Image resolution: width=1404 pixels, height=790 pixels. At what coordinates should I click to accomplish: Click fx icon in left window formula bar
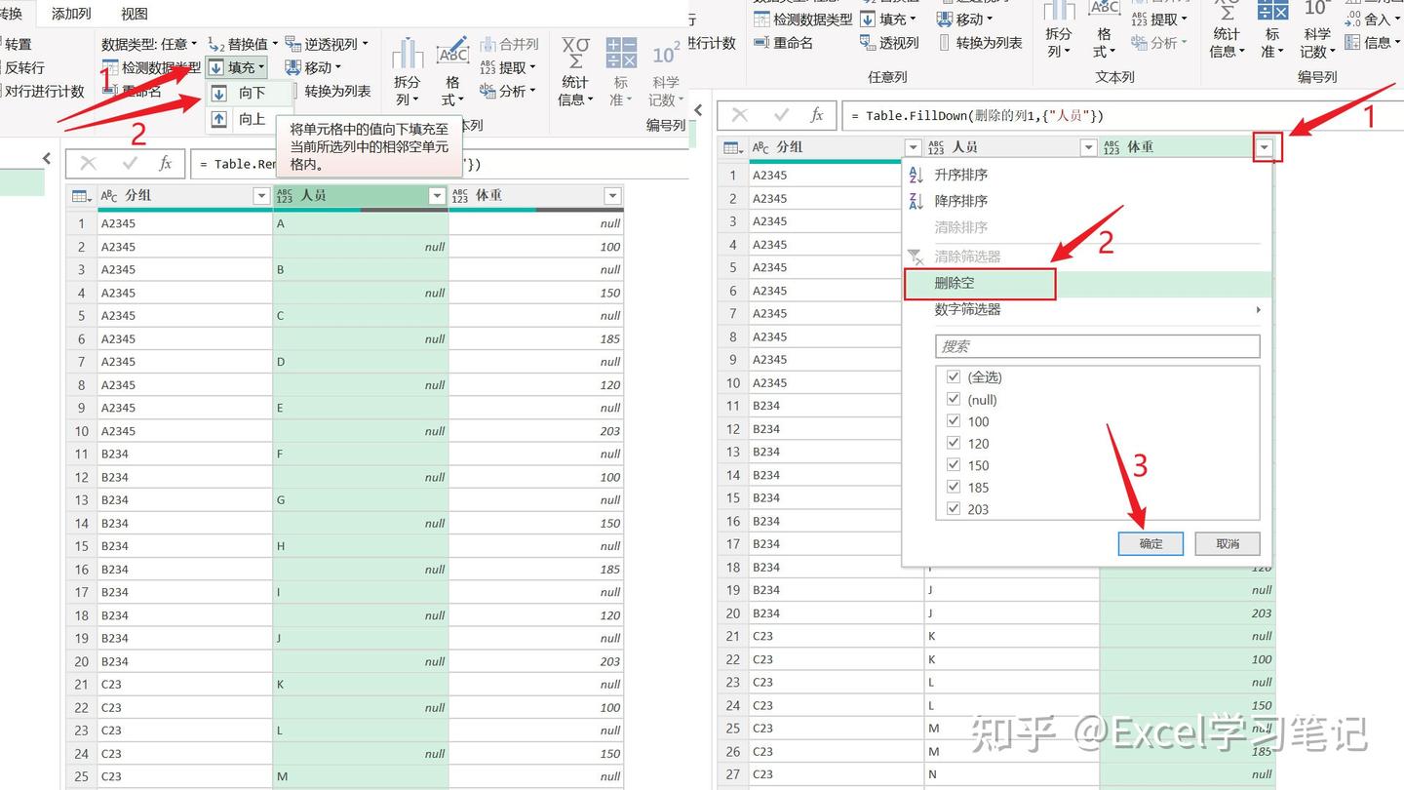(165, 164)
